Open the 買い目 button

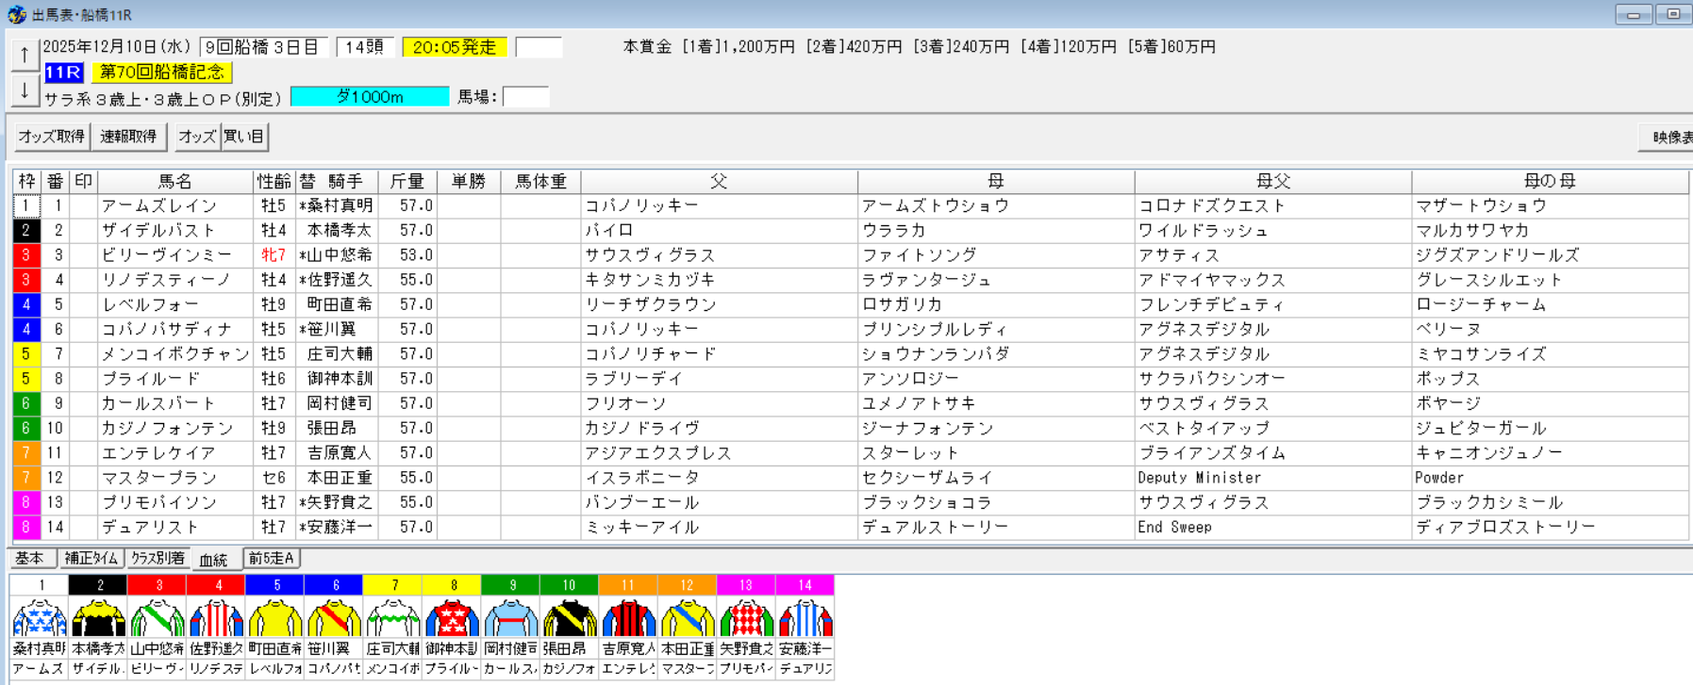pyautogui.click(x=244, y=137)
